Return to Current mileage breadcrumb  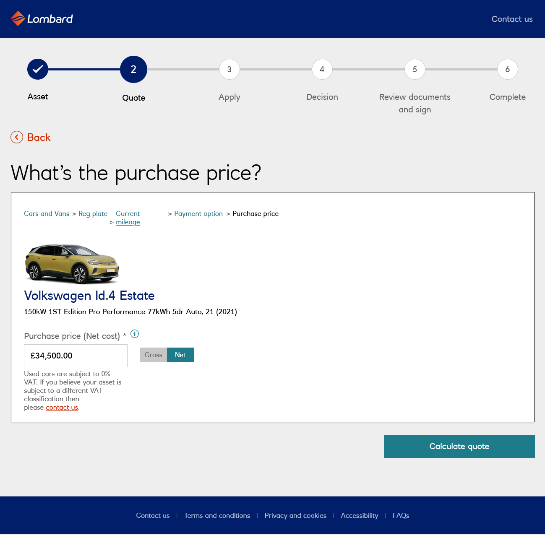[128, 218]
